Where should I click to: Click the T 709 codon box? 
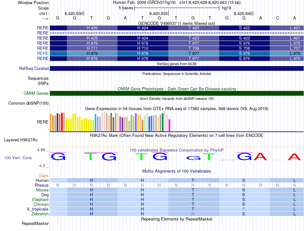click(x=194, y=48)
